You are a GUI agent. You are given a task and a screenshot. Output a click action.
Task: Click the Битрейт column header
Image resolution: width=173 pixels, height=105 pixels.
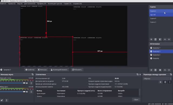coord(121,91)
